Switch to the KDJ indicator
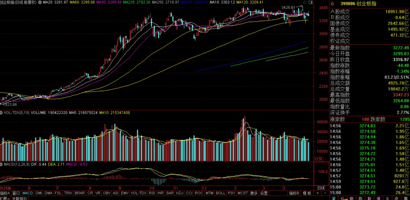The image size is (410, 200). 180,193
